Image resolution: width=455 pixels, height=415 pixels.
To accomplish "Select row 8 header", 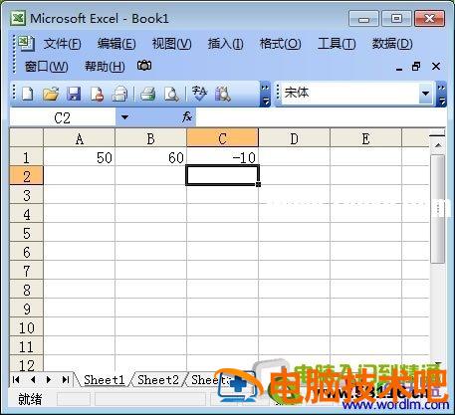I will click(x=27, y=290).
